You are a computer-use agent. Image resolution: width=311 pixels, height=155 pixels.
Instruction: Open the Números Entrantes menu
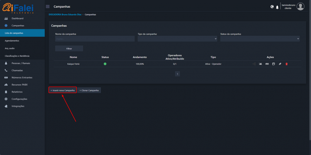coord(22,78)
